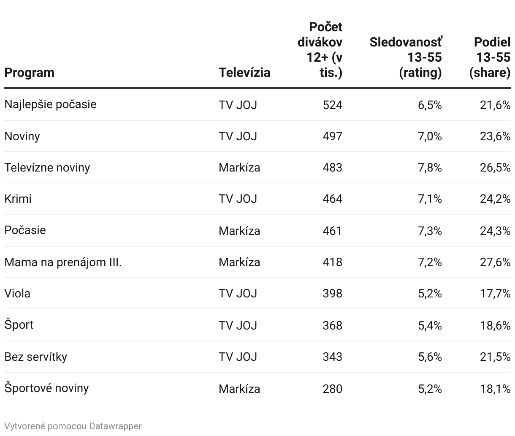
Task: Open the Vytvorené pomocou Datawrapper link
Action: (73, 426)
